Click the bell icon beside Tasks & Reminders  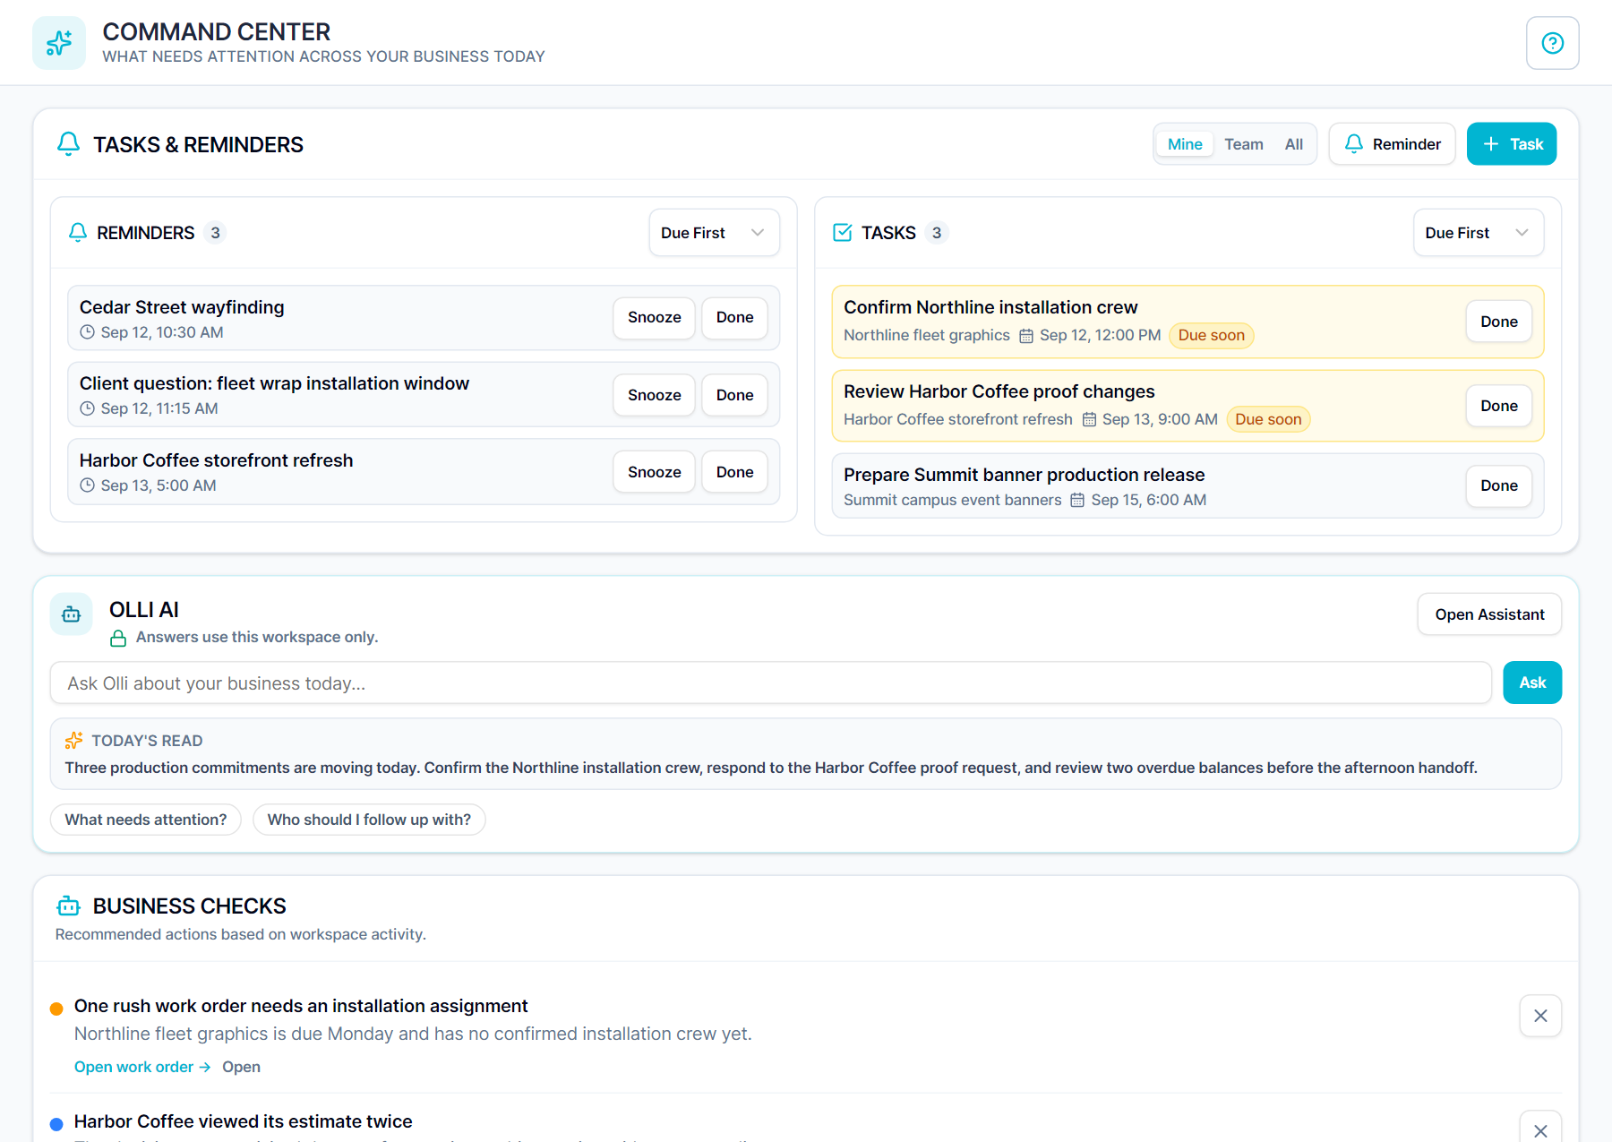(x=69, y=144)
